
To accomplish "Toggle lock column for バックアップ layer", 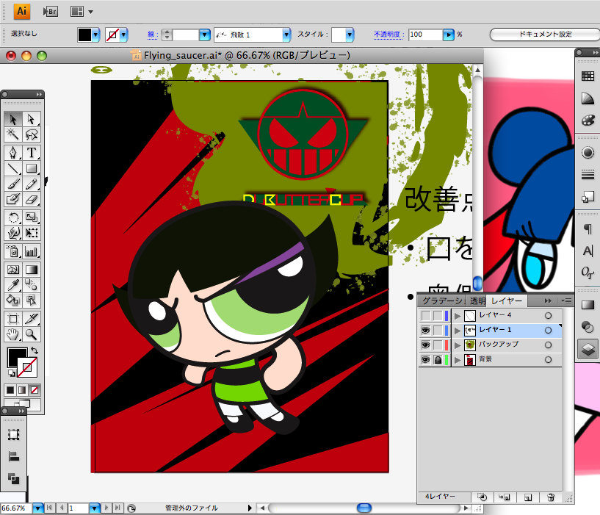I will coord(438,345).
